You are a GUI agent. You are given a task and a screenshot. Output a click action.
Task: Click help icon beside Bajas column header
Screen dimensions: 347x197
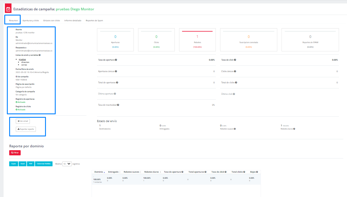257,172
